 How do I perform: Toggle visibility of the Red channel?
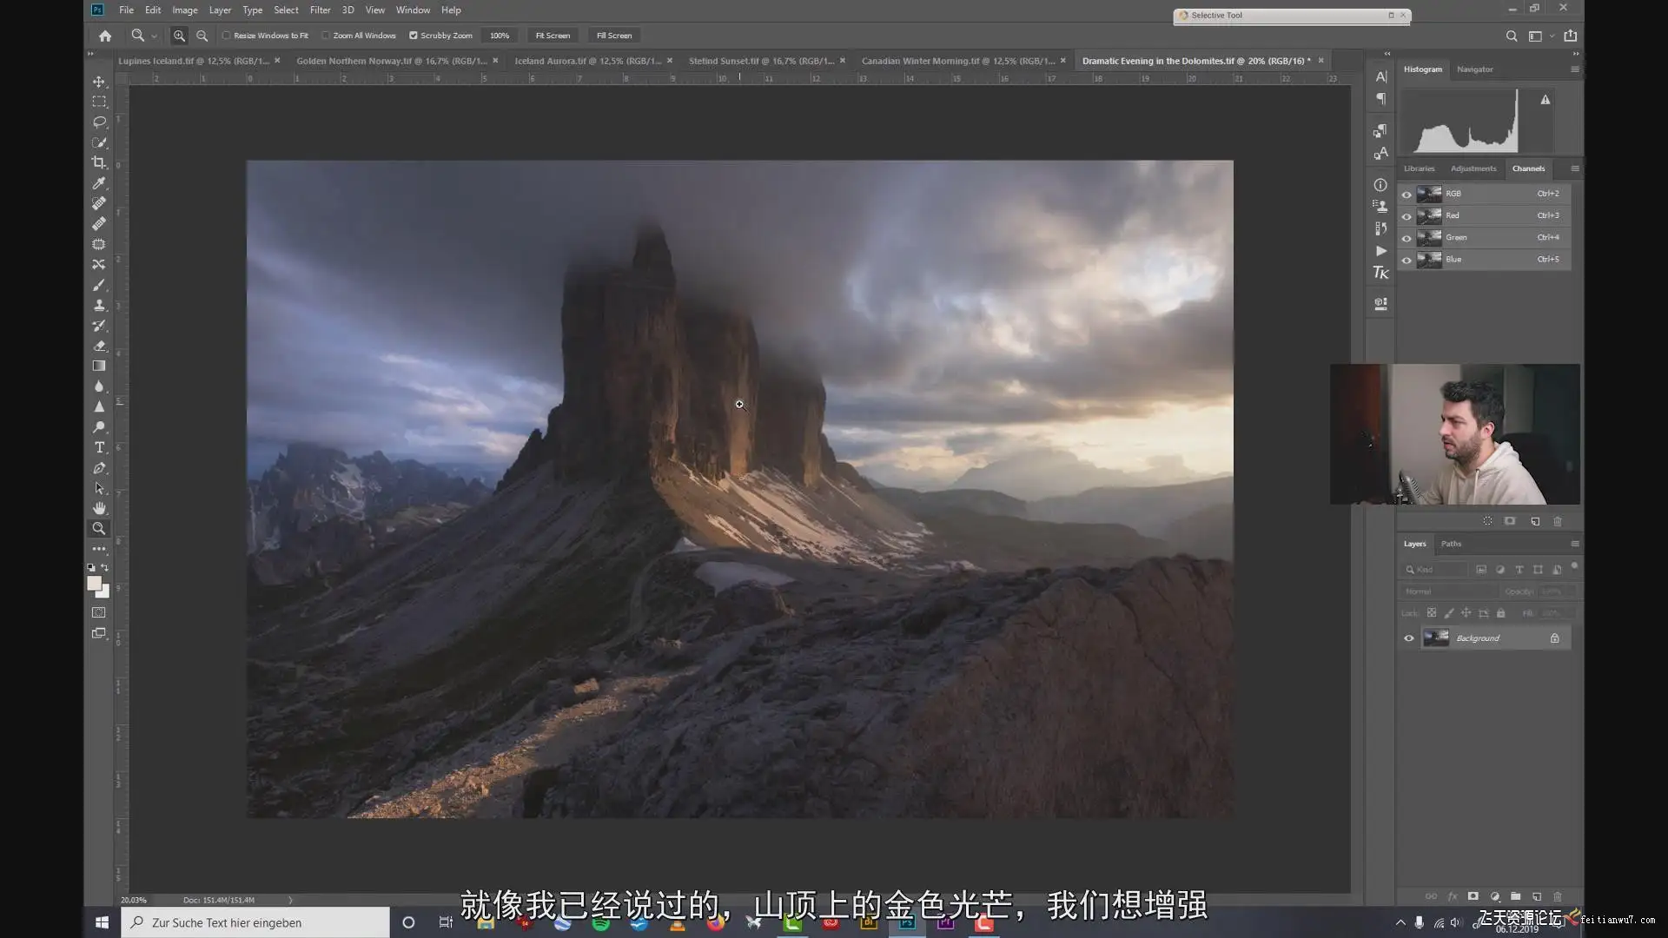coord(1407,215)
